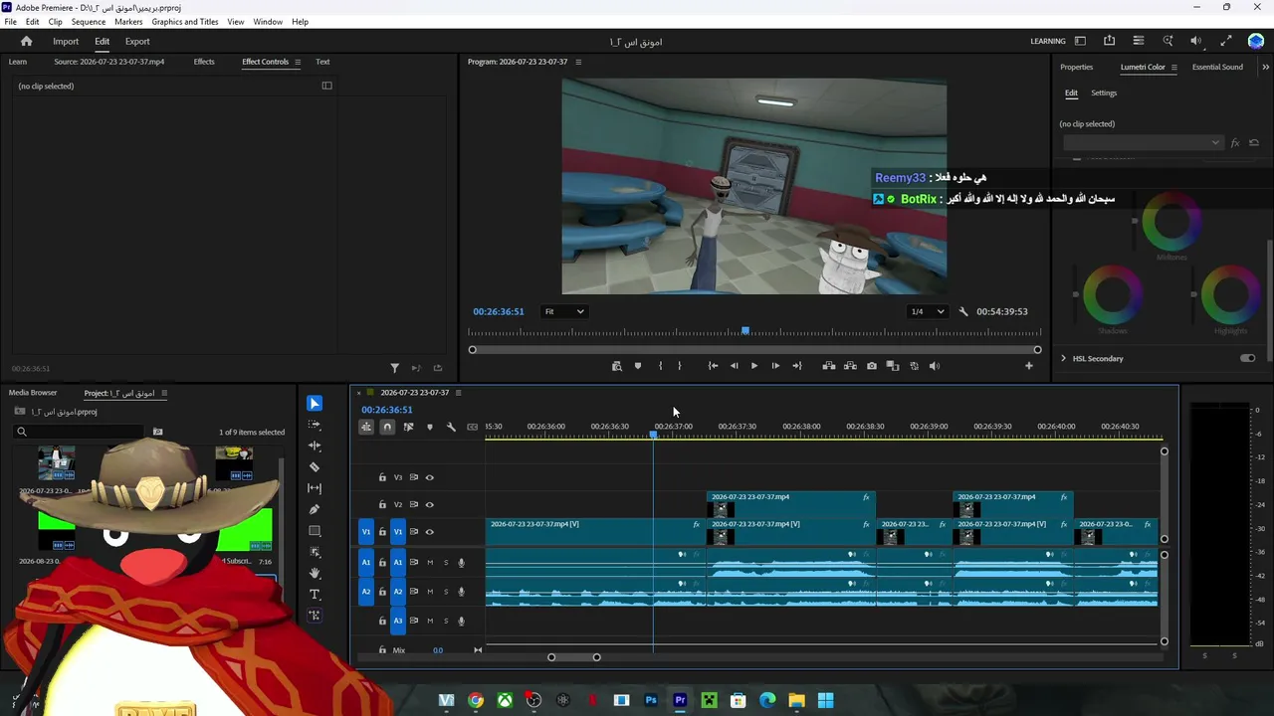Image resolution: width=1274 pixels, height=716 pixels.
Task: Open timeline display settings wrench
Action: (x=451, y=427)
